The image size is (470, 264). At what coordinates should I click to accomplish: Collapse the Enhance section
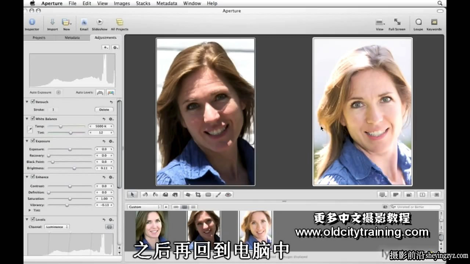pos(27,177)
